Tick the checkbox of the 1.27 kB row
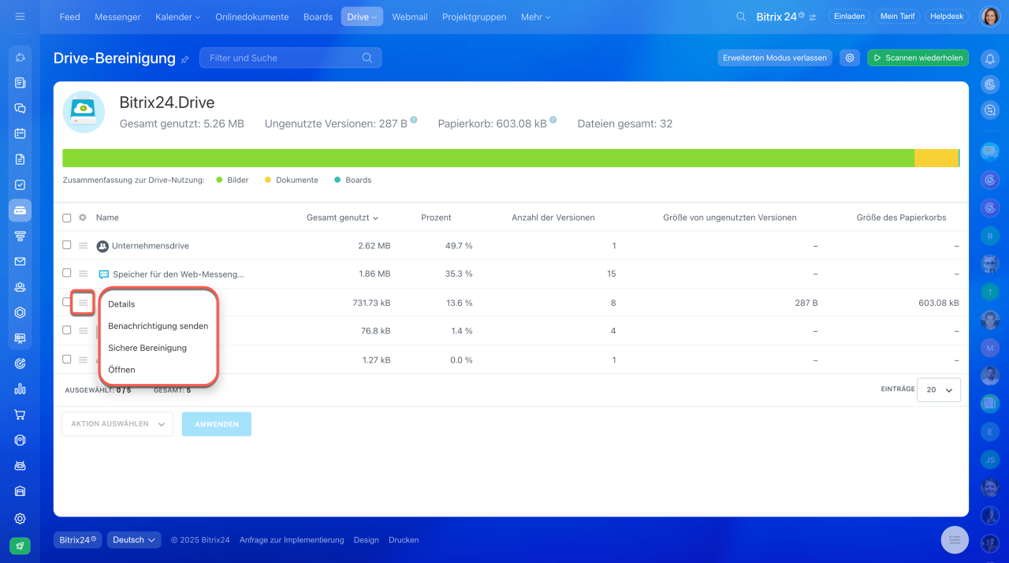1009x563 pixels. click(67, 359)
